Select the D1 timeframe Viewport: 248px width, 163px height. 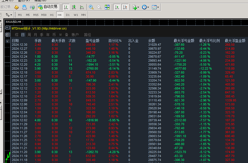(x=68, y=15)
